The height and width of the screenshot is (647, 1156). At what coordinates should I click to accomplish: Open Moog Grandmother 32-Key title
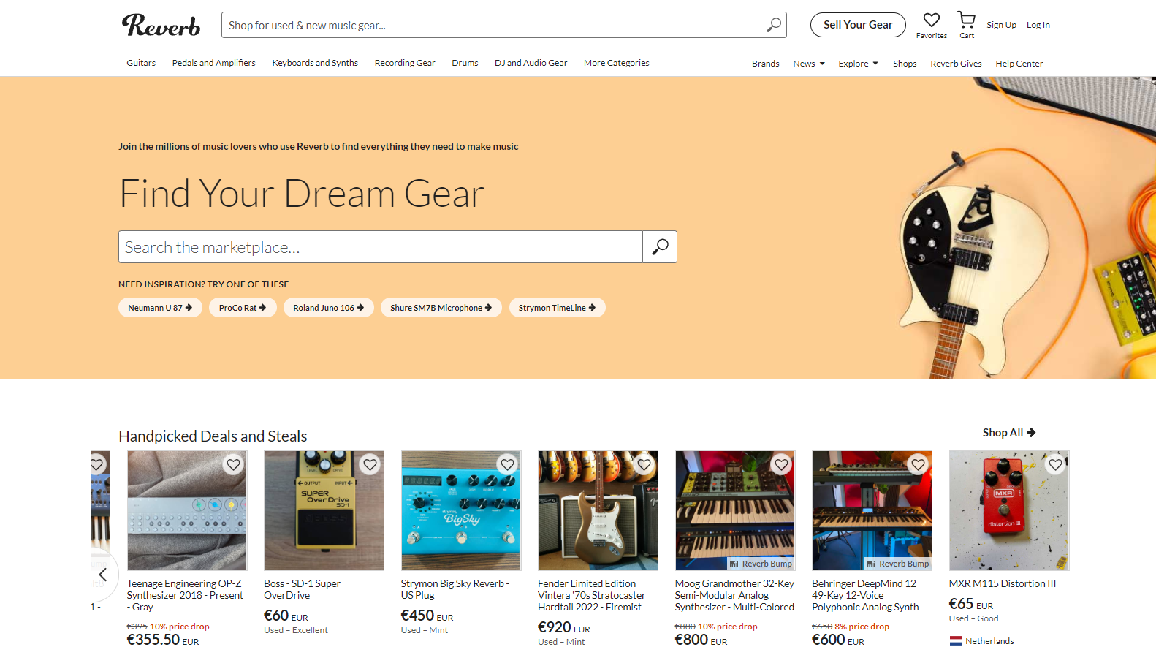pyautogui.click(x=734, y=595)
